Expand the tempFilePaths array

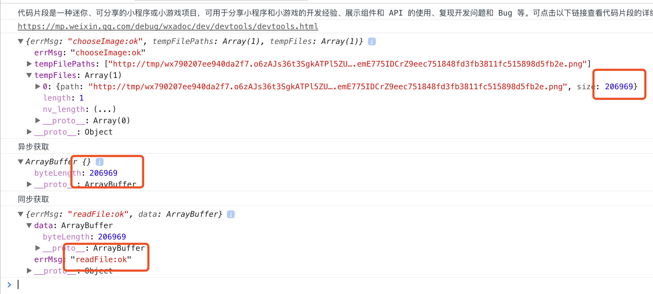pyautogui.click(x=29, y=64)
